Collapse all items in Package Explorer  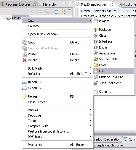point(56,12)
